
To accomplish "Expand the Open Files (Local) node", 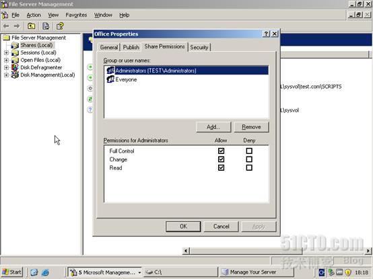I will [x=7, y=60].
